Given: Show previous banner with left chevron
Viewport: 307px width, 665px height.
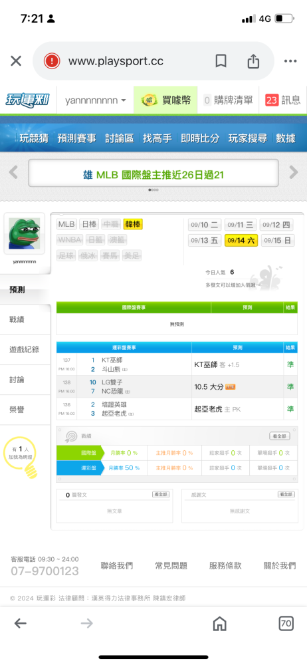Looking at the screenshot, I should (13, 172).
